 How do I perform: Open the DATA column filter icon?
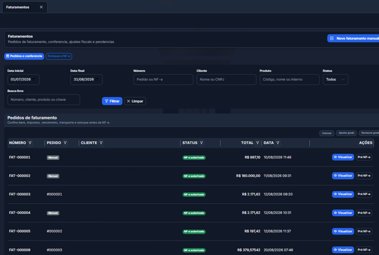point(278,143)
